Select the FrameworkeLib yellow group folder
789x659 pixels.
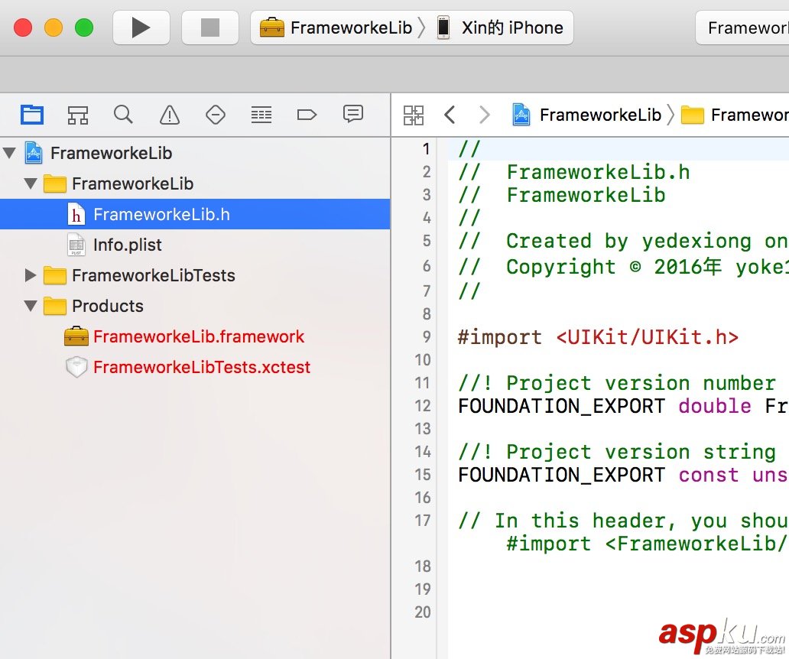click(x=195, y=183)
